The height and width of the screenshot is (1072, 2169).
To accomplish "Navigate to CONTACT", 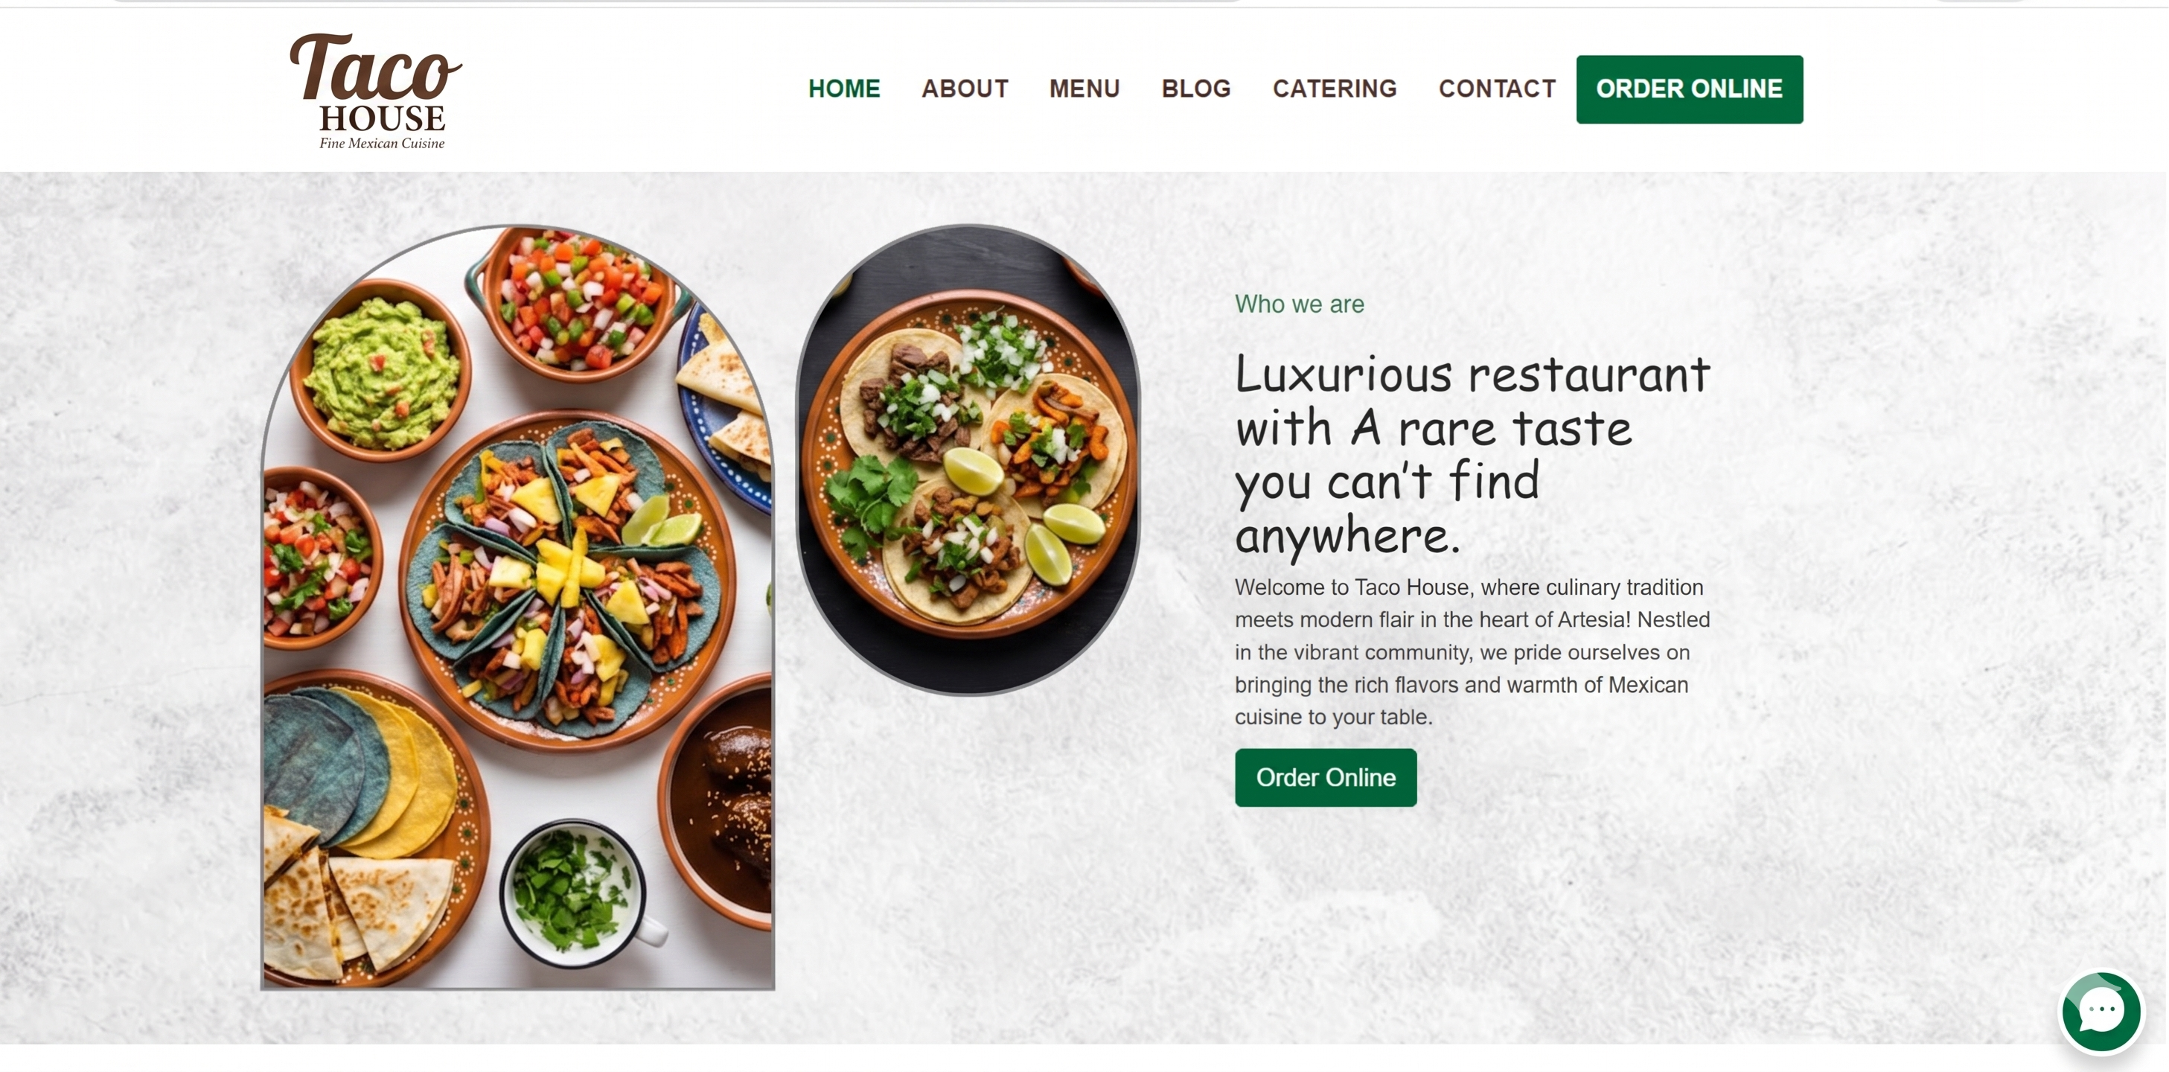I will (x=1497, y=89).
